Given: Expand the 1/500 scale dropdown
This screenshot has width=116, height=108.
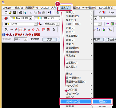Looking at the screenshot, I should click(x=36, y=24).
